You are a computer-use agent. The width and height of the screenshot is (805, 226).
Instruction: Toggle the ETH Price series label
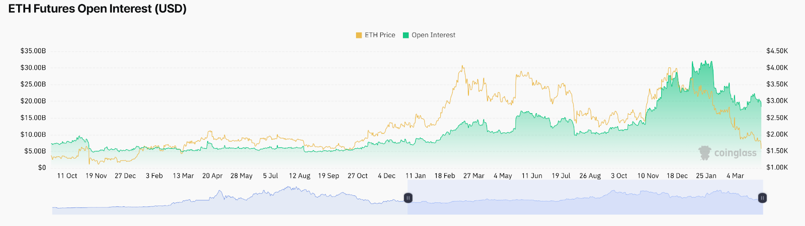point(380,35)
